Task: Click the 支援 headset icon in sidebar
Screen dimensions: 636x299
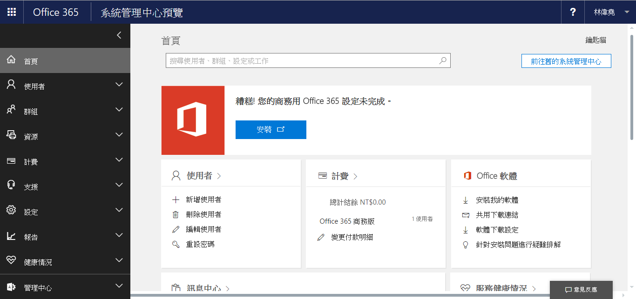Action: click(11, 186)
